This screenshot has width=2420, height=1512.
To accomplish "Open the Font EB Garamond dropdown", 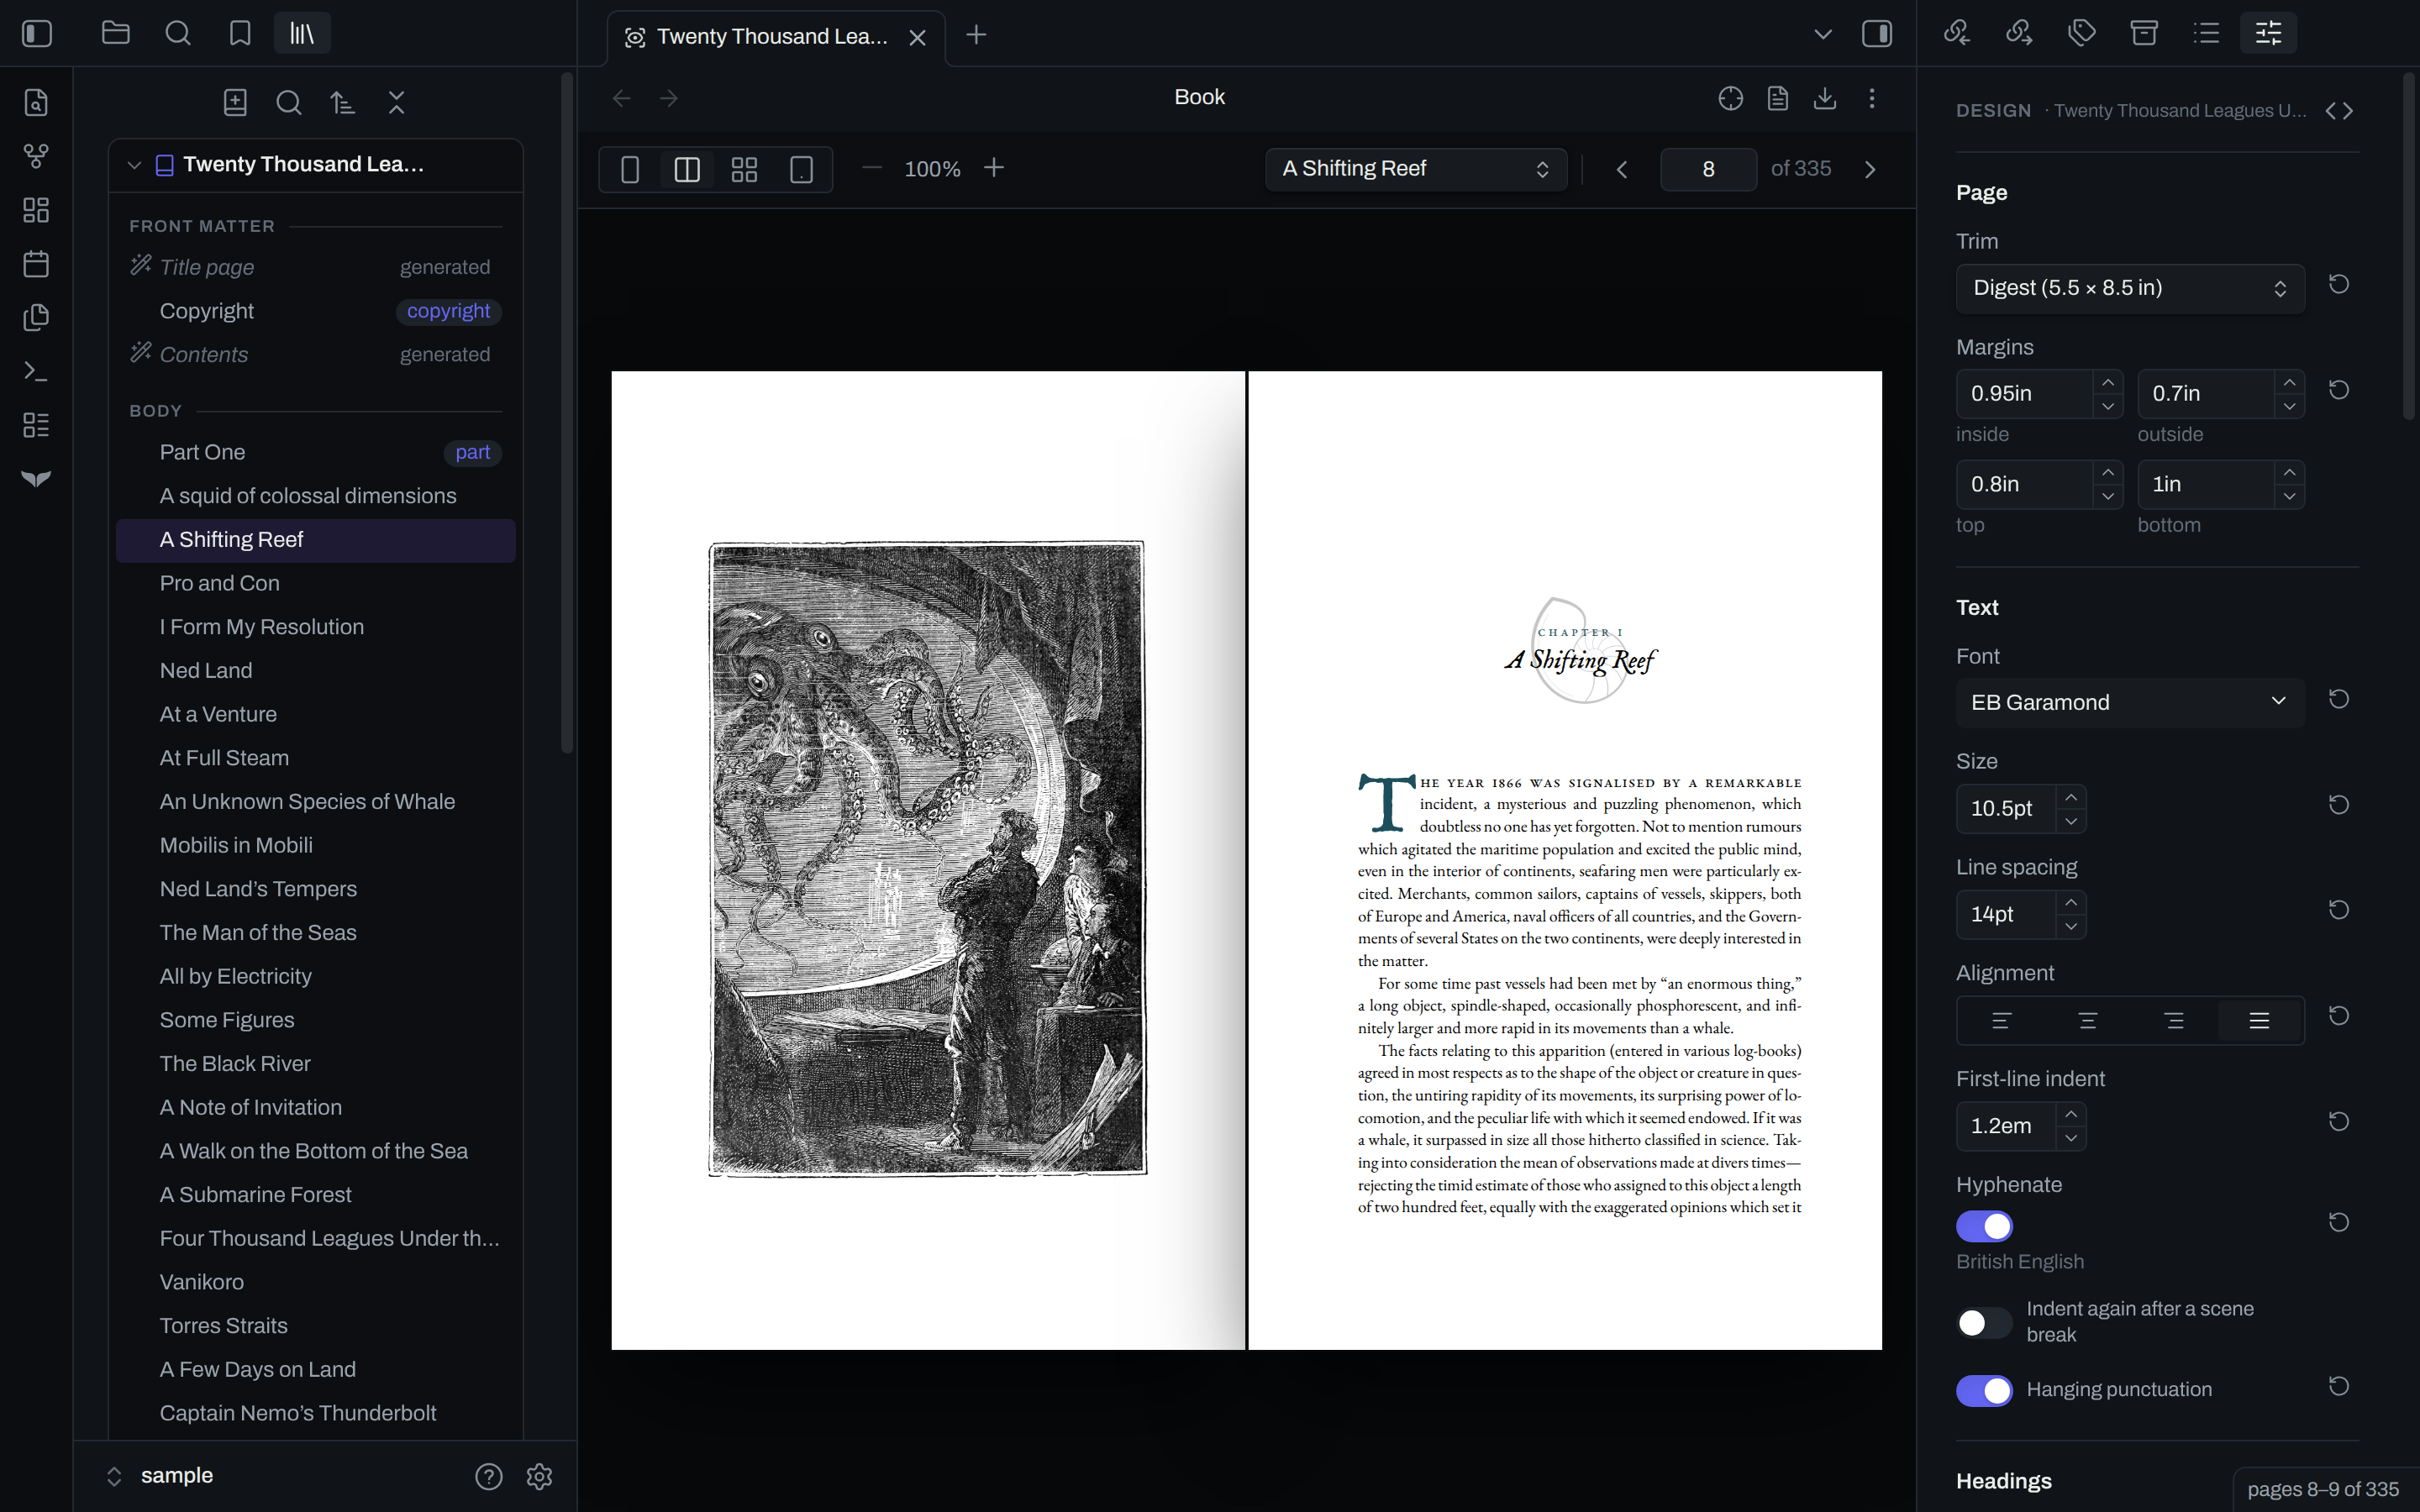I will [x=2130, y=702].
